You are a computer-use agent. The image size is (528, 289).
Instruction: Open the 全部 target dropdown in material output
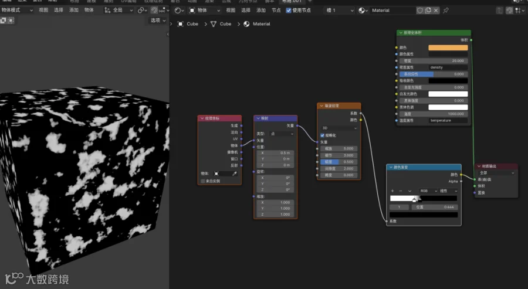pos(497,172)
